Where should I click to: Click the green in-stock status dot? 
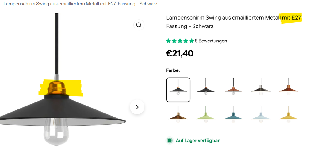pos(170,140)
